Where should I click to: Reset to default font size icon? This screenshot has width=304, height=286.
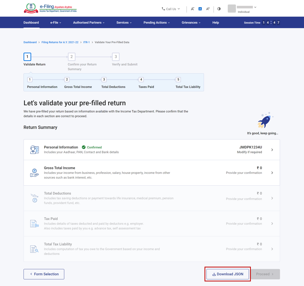pyautogui.click(x=200, y=9)
